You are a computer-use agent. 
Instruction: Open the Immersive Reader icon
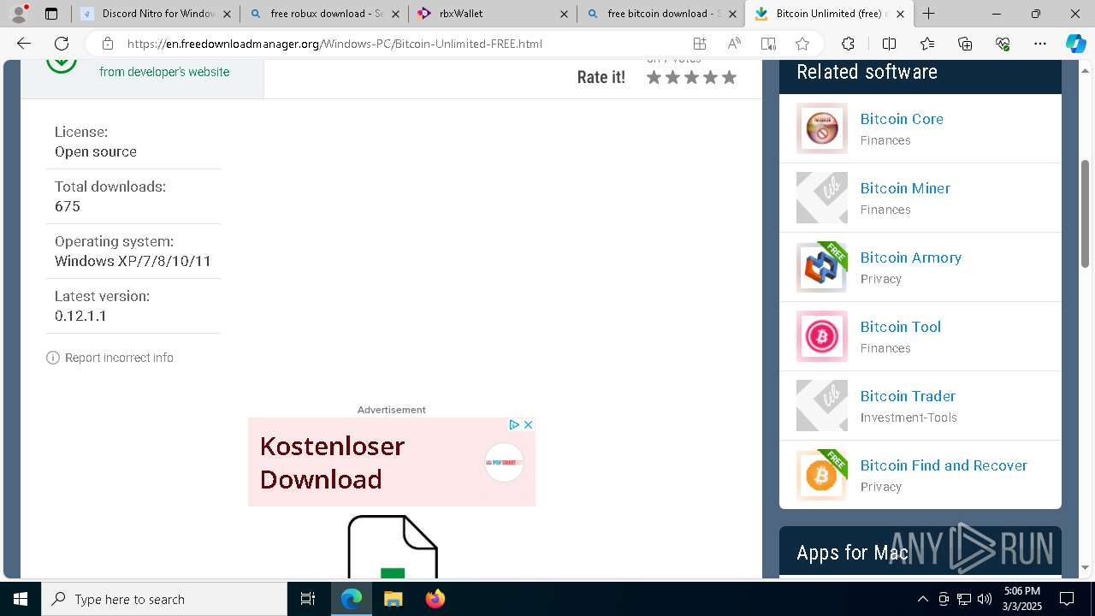[x=768, y=44]
